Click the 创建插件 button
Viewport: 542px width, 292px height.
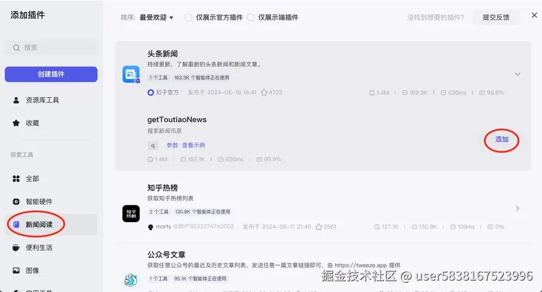51,74
